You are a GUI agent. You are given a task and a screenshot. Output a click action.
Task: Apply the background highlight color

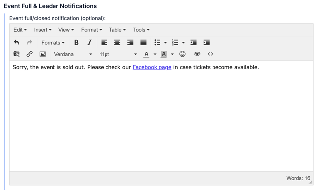(x=164, y=54)
